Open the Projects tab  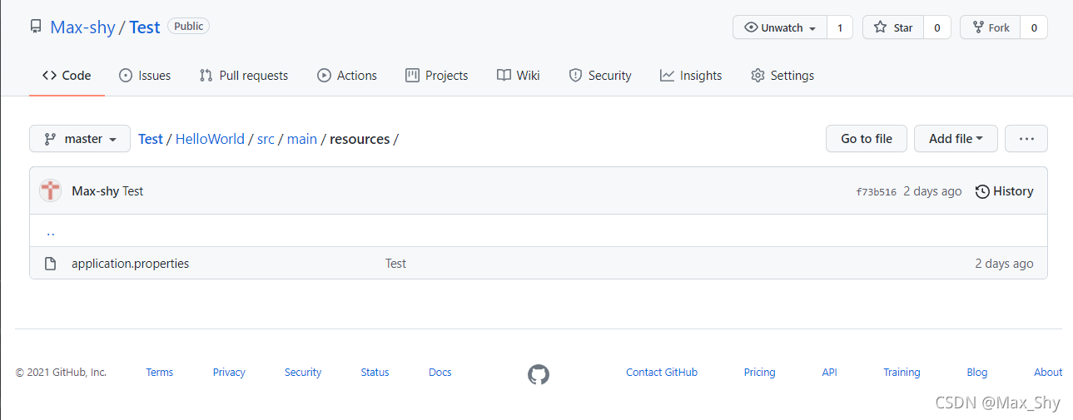437,76
